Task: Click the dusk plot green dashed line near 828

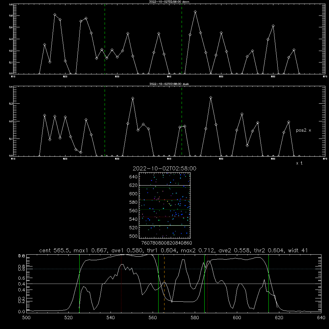Action: pos(105,121)
